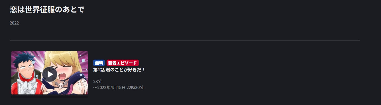Select the series title 恋は世界征服のあとで

coord(47,9)
